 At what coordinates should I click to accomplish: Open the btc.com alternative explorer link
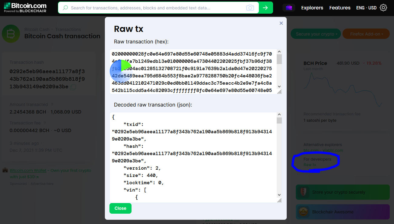click(311, 150)
